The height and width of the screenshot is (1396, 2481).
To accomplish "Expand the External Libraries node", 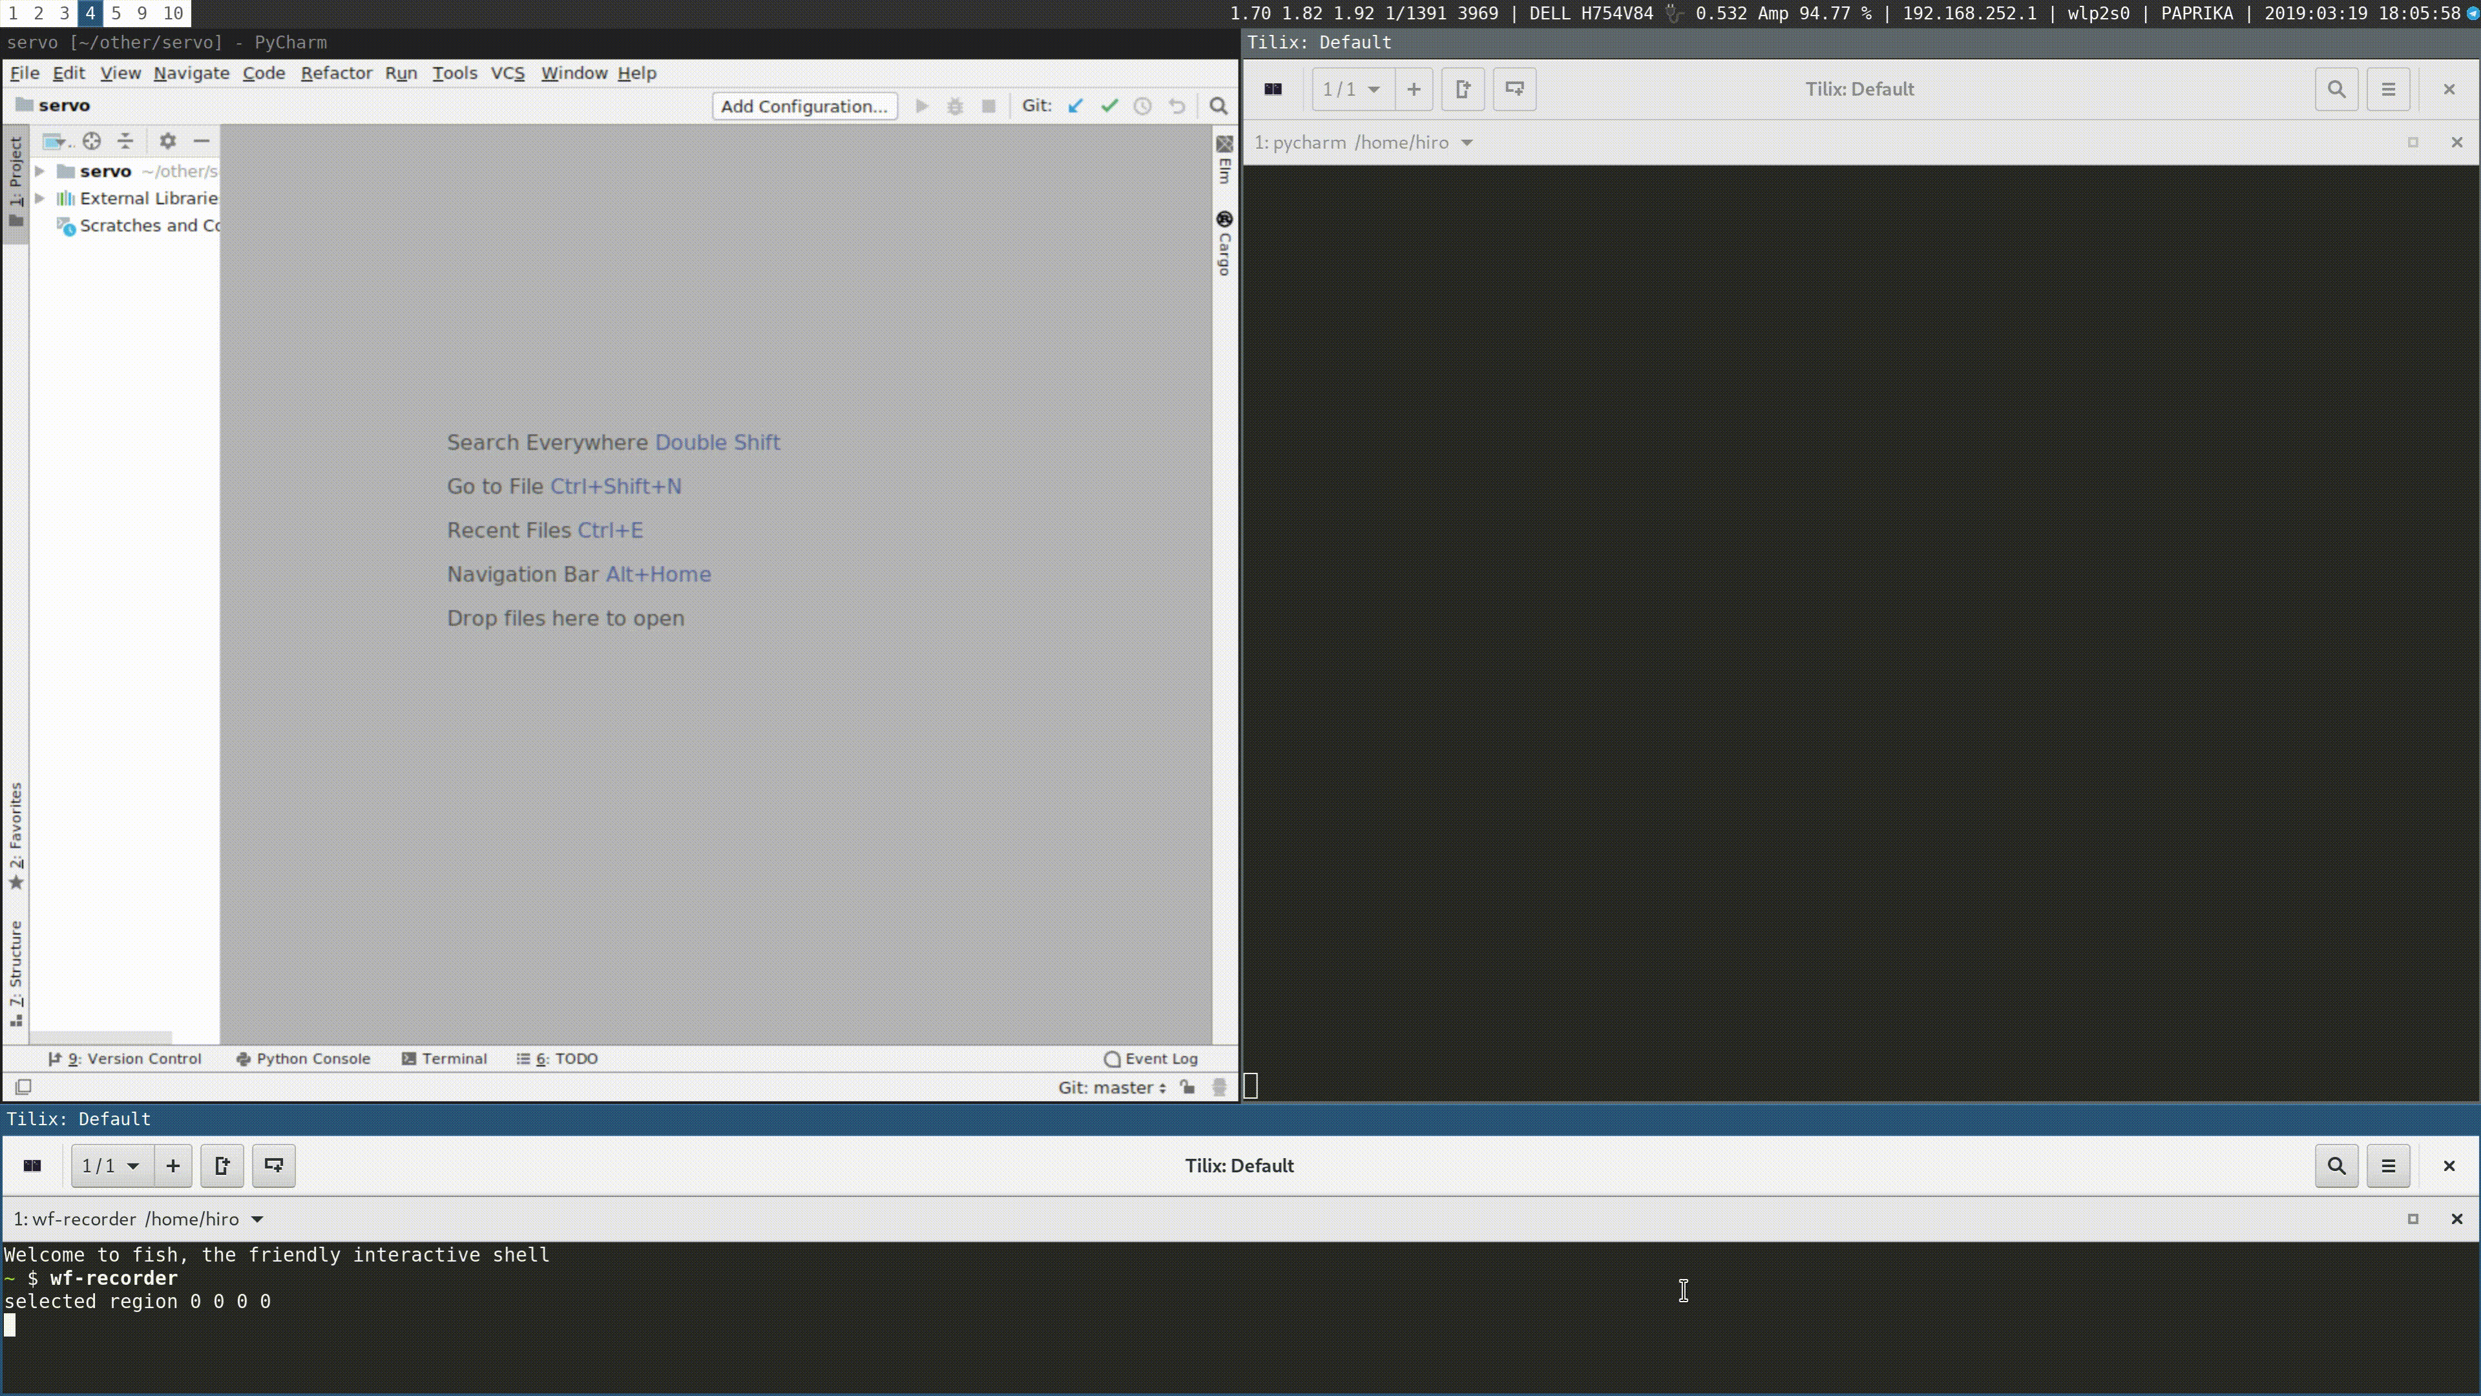I will [39, 198].
